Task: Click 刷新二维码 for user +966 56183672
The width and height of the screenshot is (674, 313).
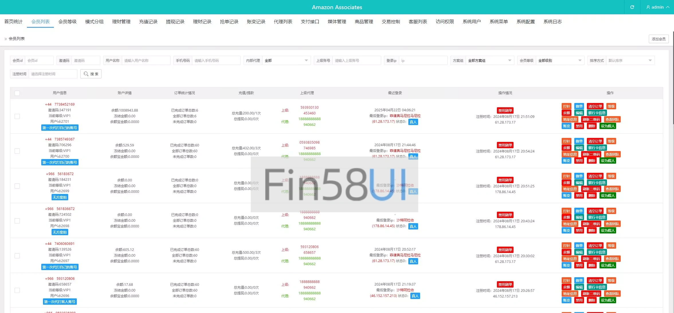Action: click(591, 189)
